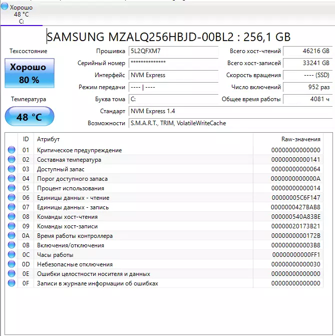Click the status icon for Составная температура
Image resolution: width=335 pixels, height=336 pixels.
tap(12, 160)
